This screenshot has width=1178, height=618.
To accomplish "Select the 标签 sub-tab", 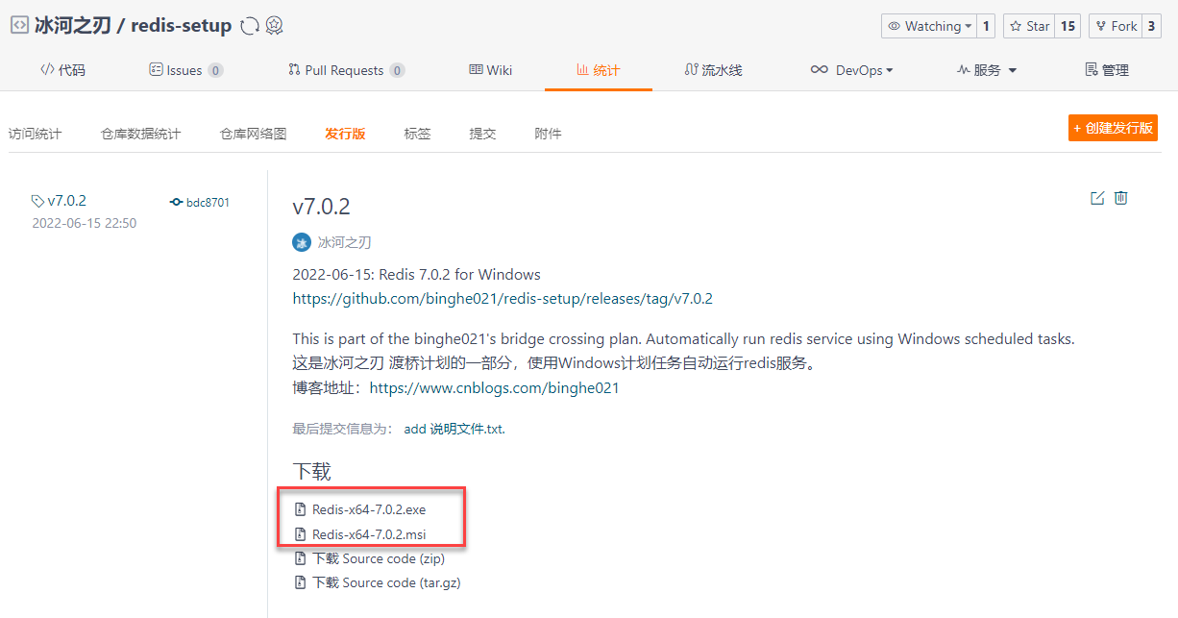I will coord(417,134).
